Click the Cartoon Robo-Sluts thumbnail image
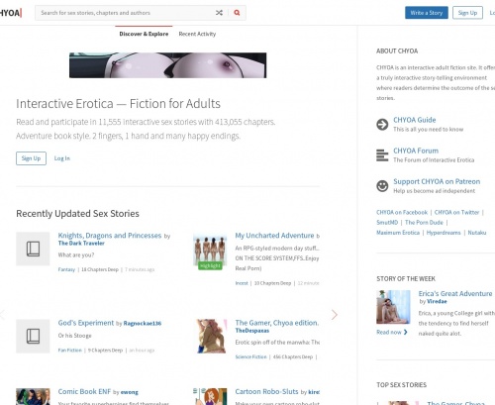This screenshot has width=495, height=405. pos(210,396)
